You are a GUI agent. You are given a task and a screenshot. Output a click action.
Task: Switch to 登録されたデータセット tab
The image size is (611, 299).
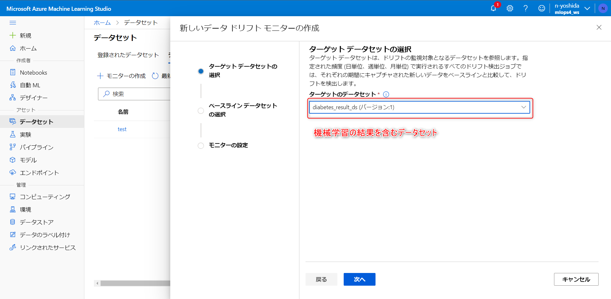coord(128,55)
